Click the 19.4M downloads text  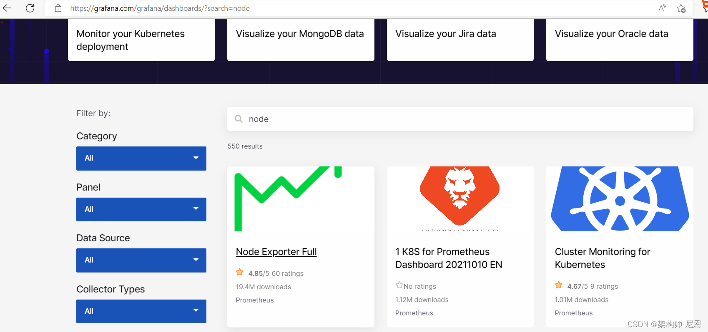tap(263, 287)
